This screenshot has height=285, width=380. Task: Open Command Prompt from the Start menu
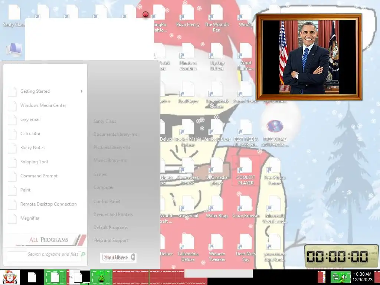[x=45, y=176]
